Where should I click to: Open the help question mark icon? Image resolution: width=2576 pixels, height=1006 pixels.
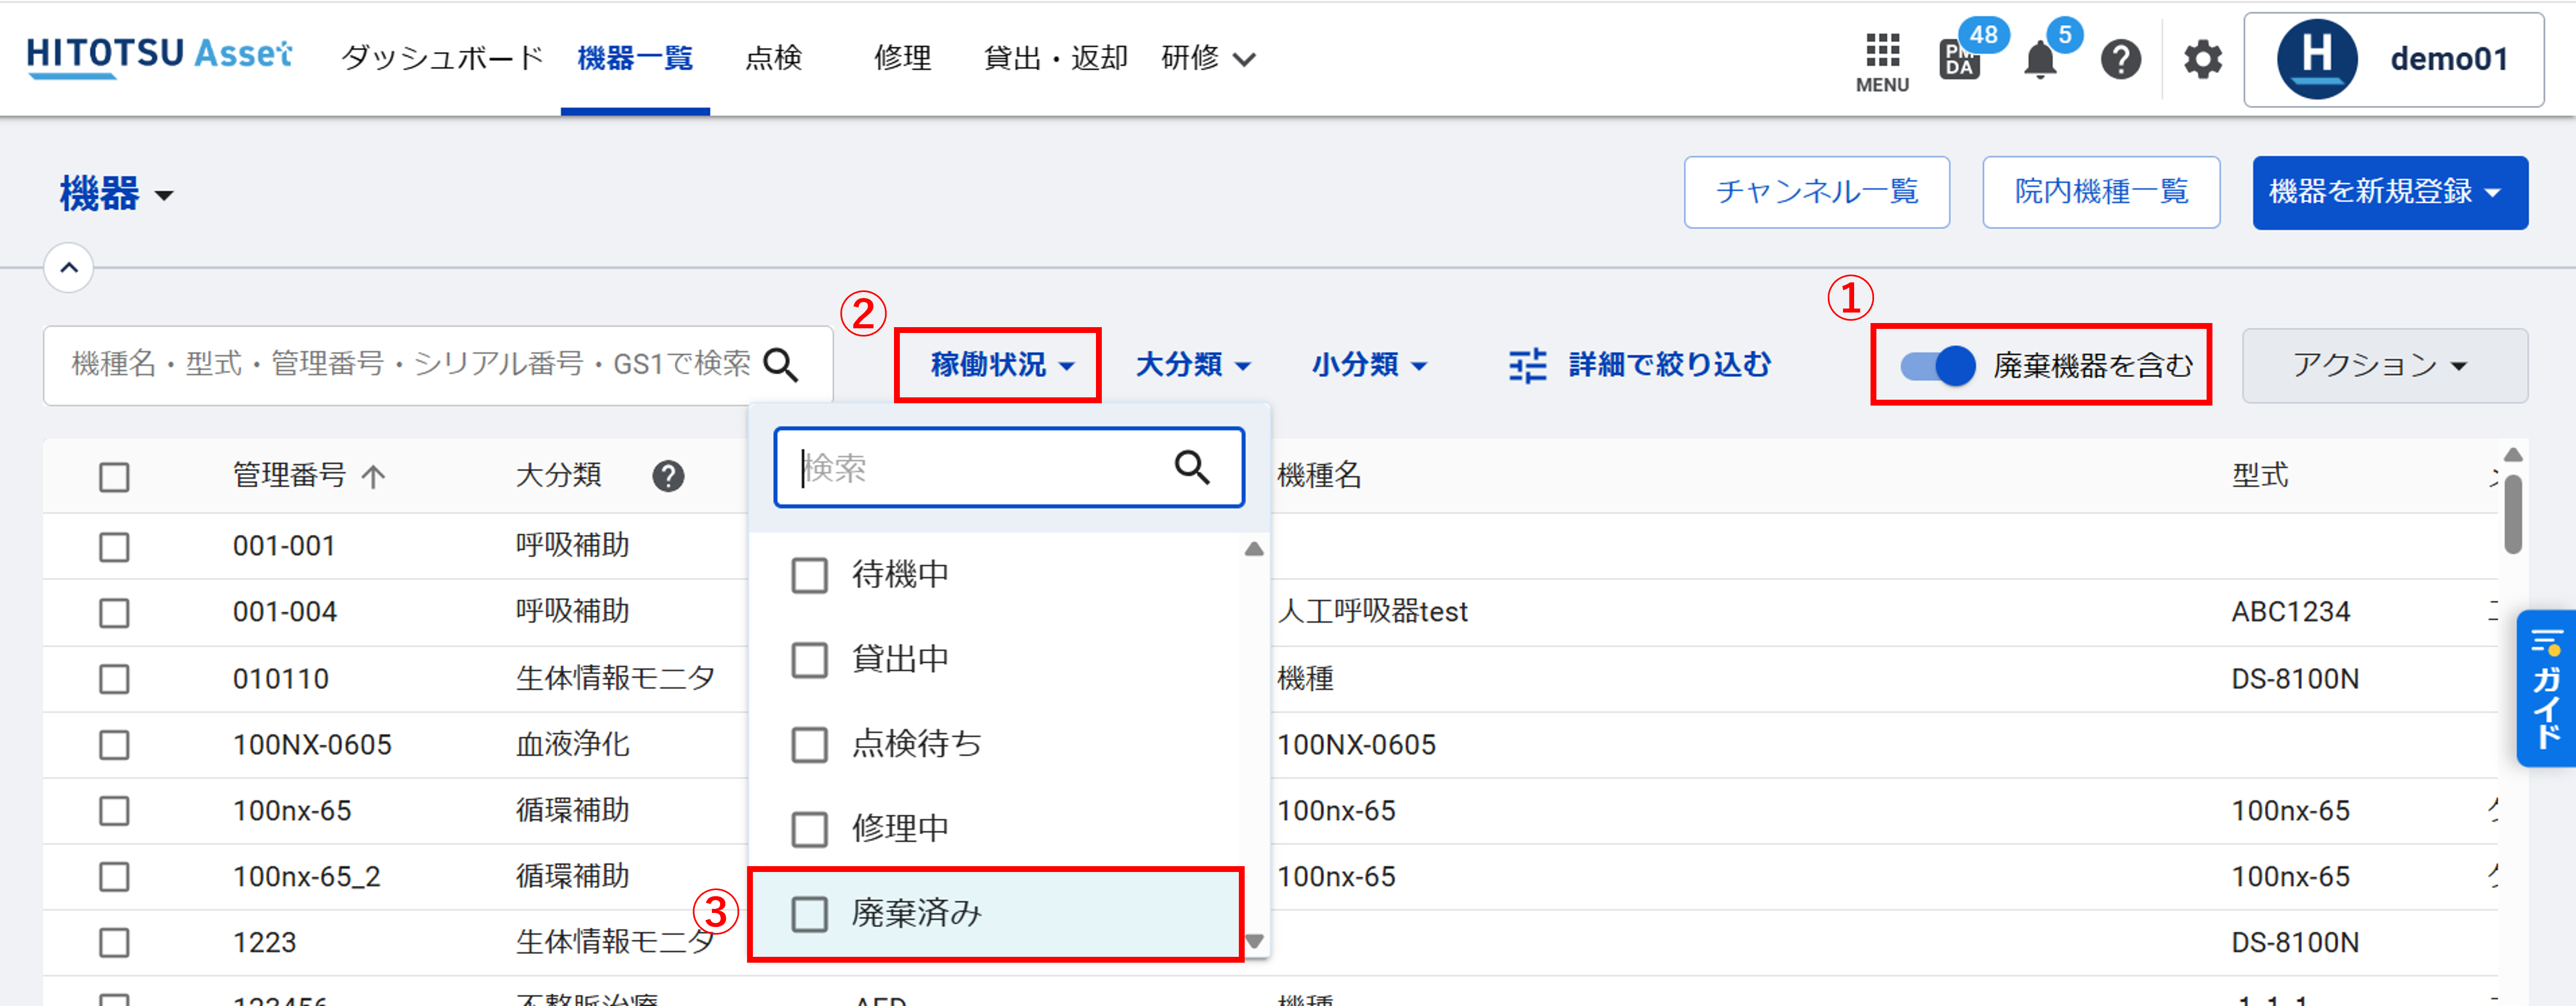(x=2120, y=60)
